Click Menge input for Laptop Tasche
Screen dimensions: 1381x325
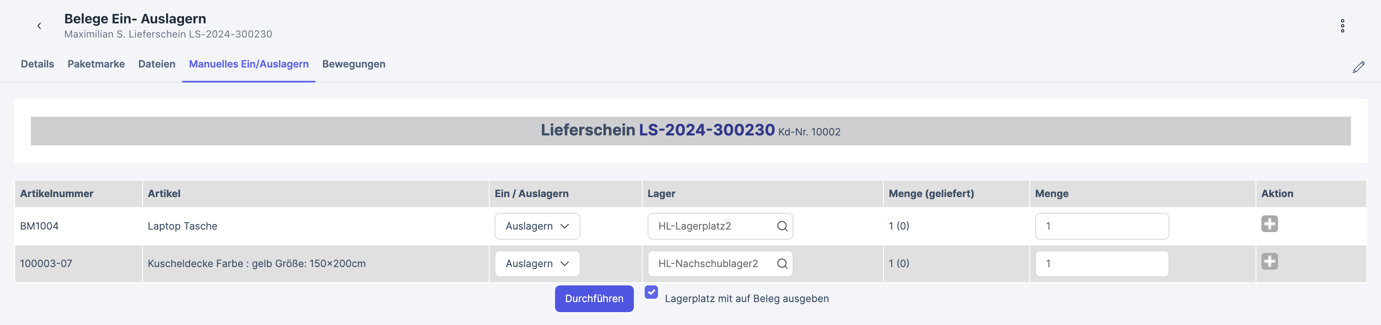1101,226
